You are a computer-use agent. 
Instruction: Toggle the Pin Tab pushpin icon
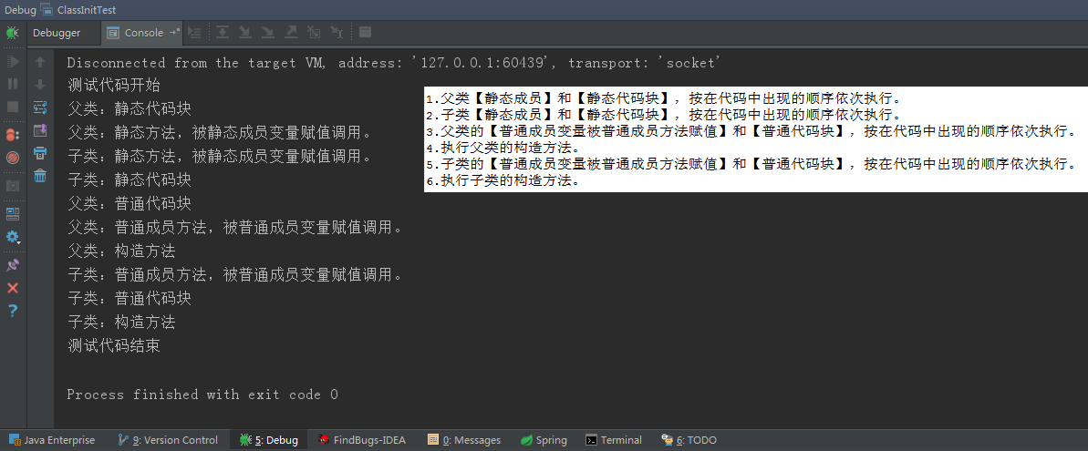pos(13,264)
